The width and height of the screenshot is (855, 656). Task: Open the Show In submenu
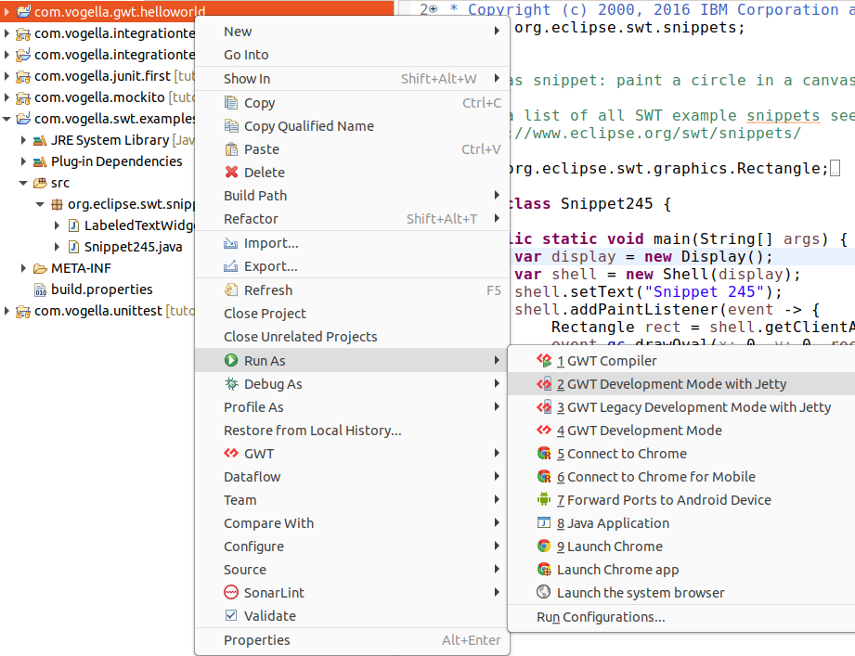pos(352,79)
